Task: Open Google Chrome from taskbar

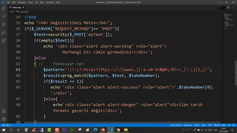Action: coord(118,130)
